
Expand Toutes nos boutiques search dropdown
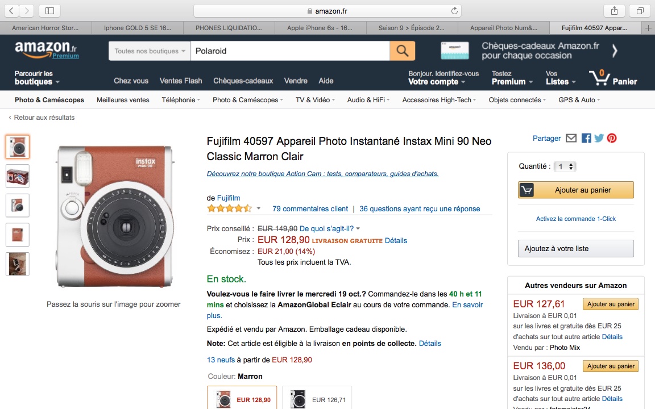[x=150, y=51]
